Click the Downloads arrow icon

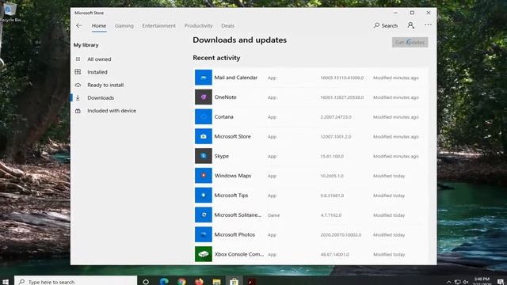click(78, 97)
